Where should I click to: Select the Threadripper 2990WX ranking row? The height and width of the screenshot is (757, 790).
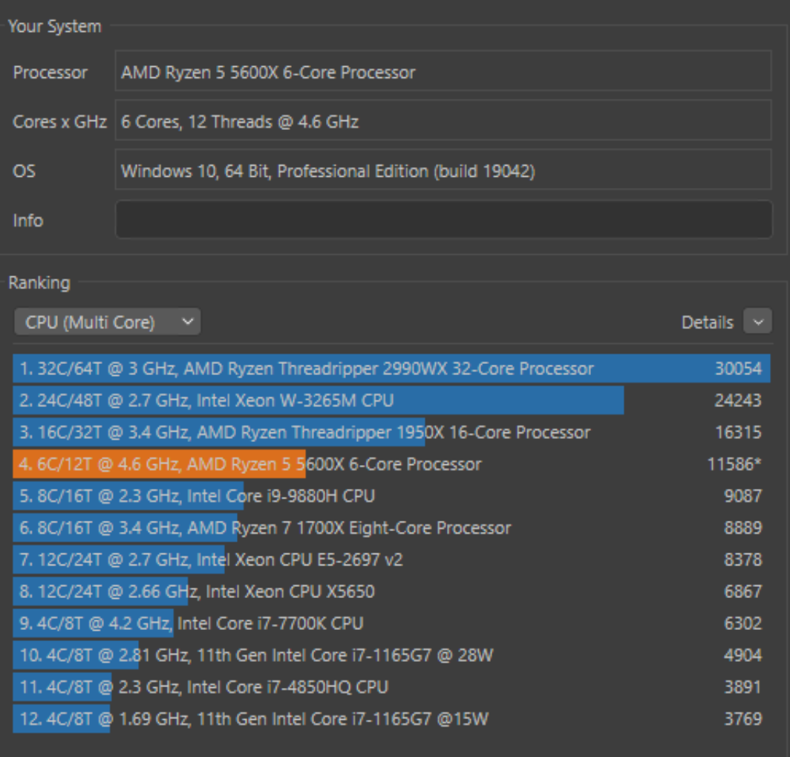tap(391, 368)
